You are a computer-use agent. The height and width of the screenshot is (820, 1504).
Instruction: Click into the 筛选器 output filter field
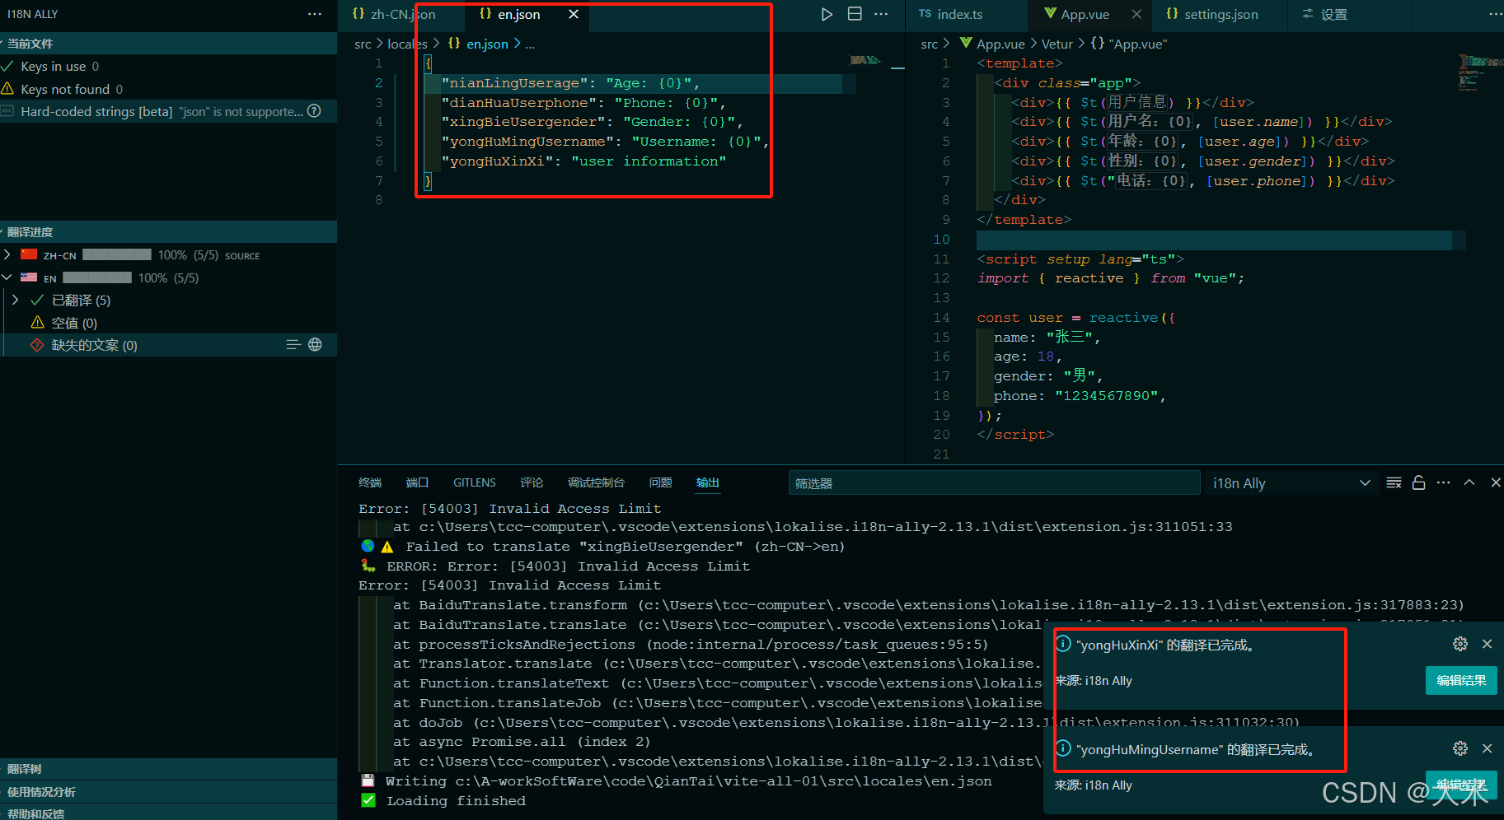tap(994, 483)
